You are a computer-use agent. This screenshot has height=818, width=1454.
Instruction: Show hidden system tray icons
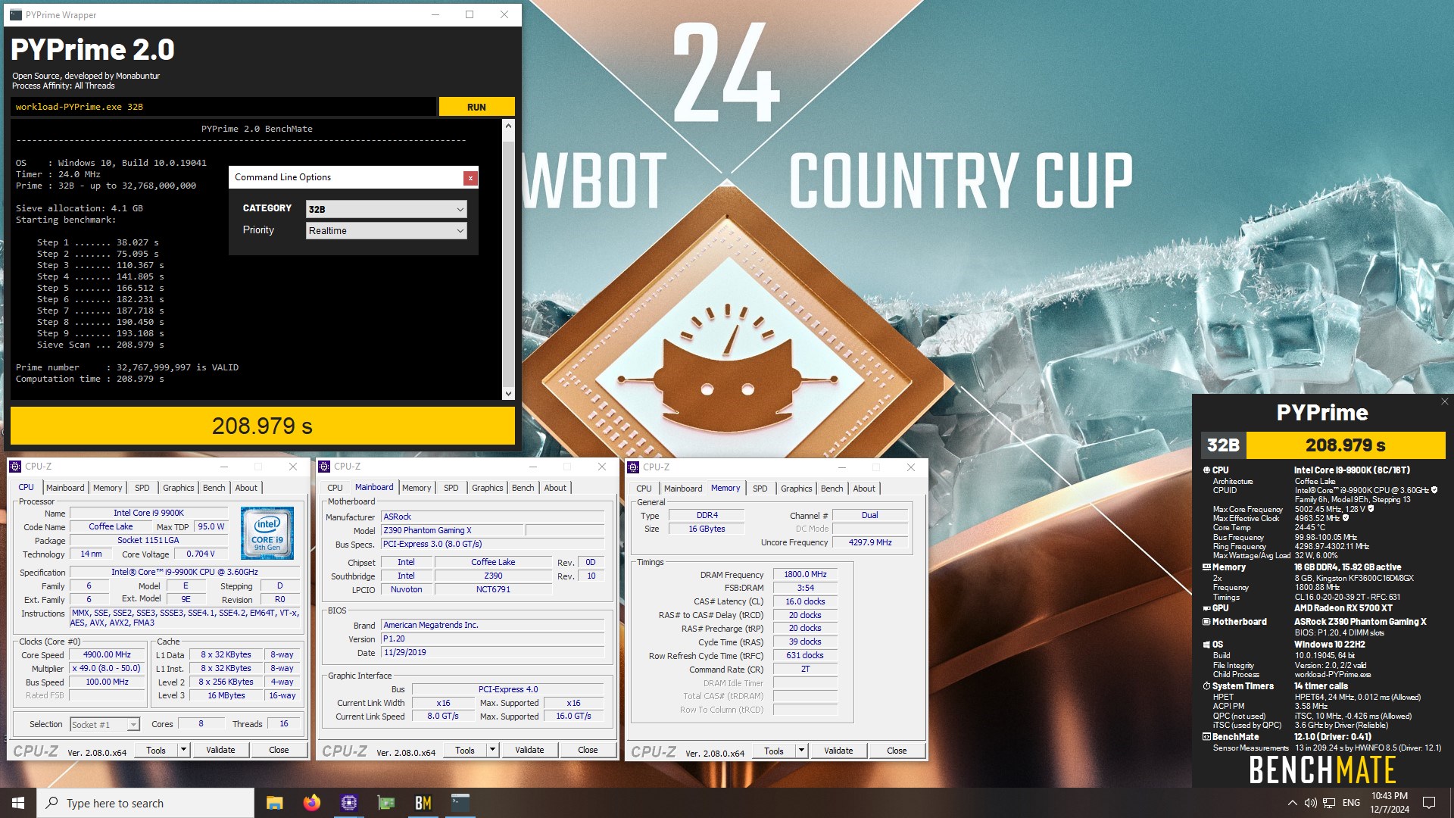click(1292, 803)
